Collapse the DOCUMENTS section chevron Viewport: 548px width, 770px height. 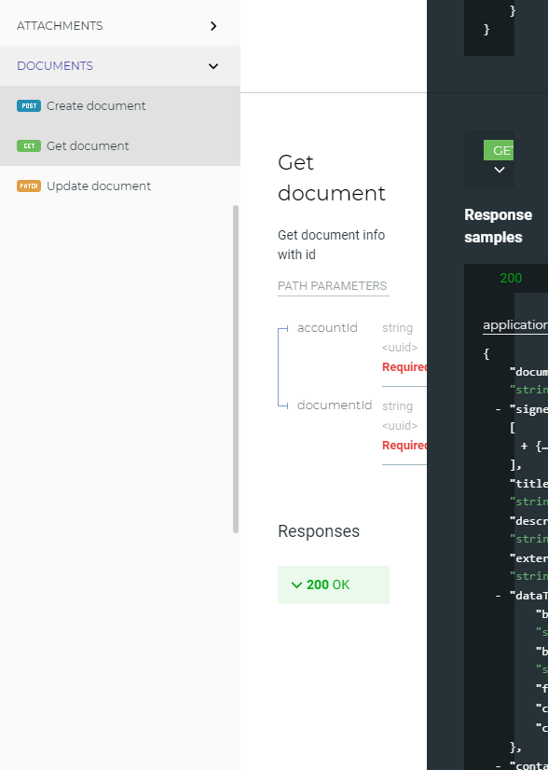pyautogui.click(x=213, y=66)
